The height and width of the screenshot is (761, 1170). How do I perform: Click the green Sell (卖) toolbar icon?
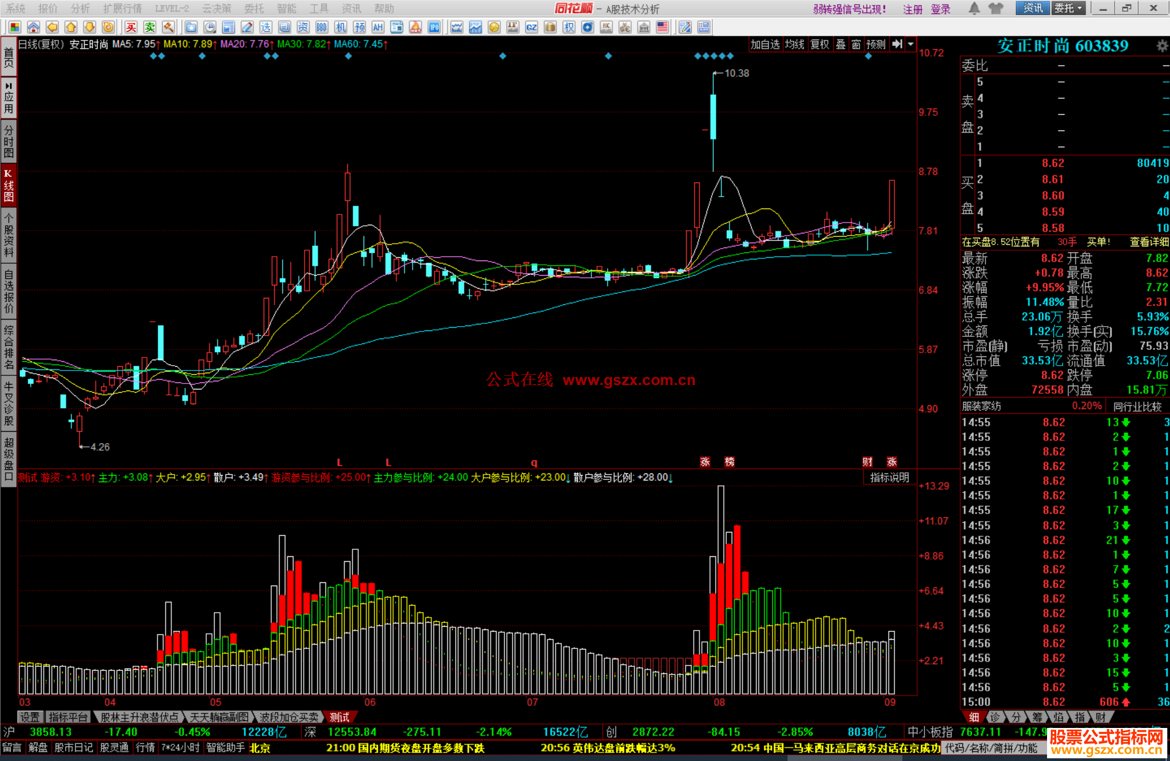150,27
